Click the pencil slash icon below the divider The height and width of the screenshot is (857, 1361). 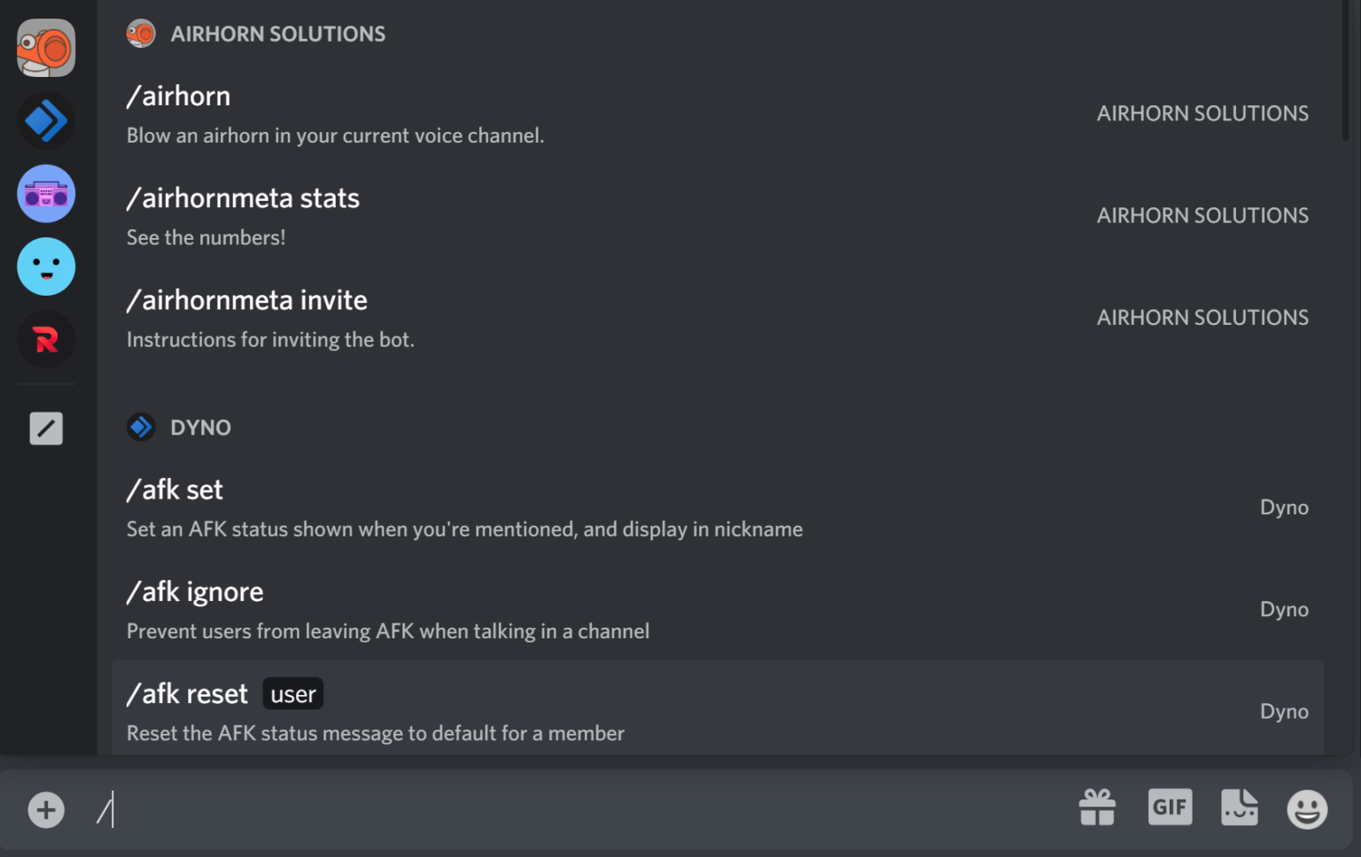45,428
